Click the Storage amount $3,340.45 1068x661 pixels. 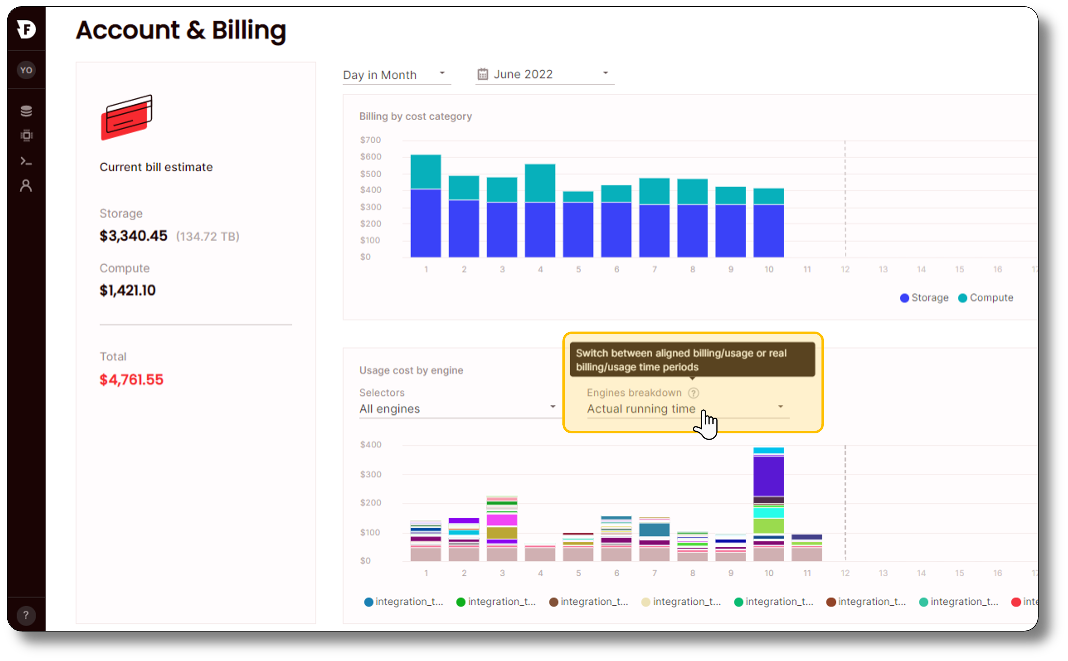click(x=133, y=236)
